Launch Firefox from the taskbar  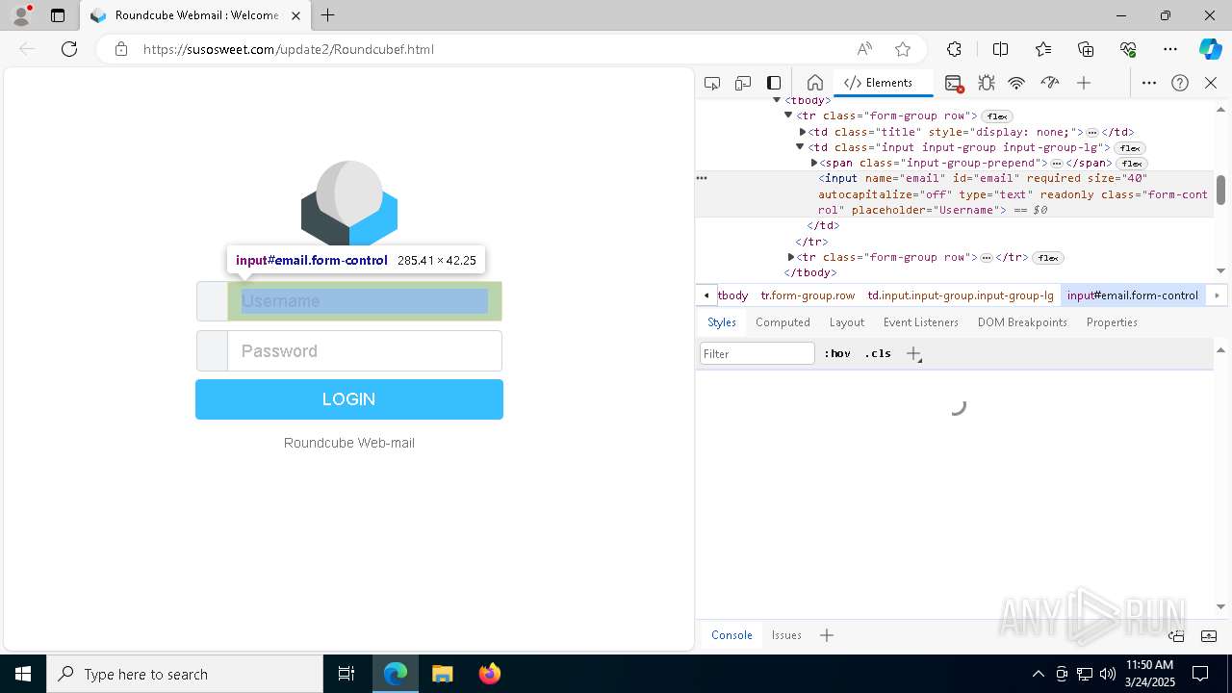pos(489,674)
